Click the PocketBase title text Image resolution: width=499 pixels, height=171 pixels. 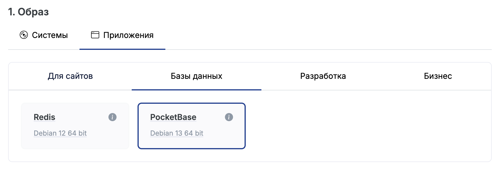173,117
